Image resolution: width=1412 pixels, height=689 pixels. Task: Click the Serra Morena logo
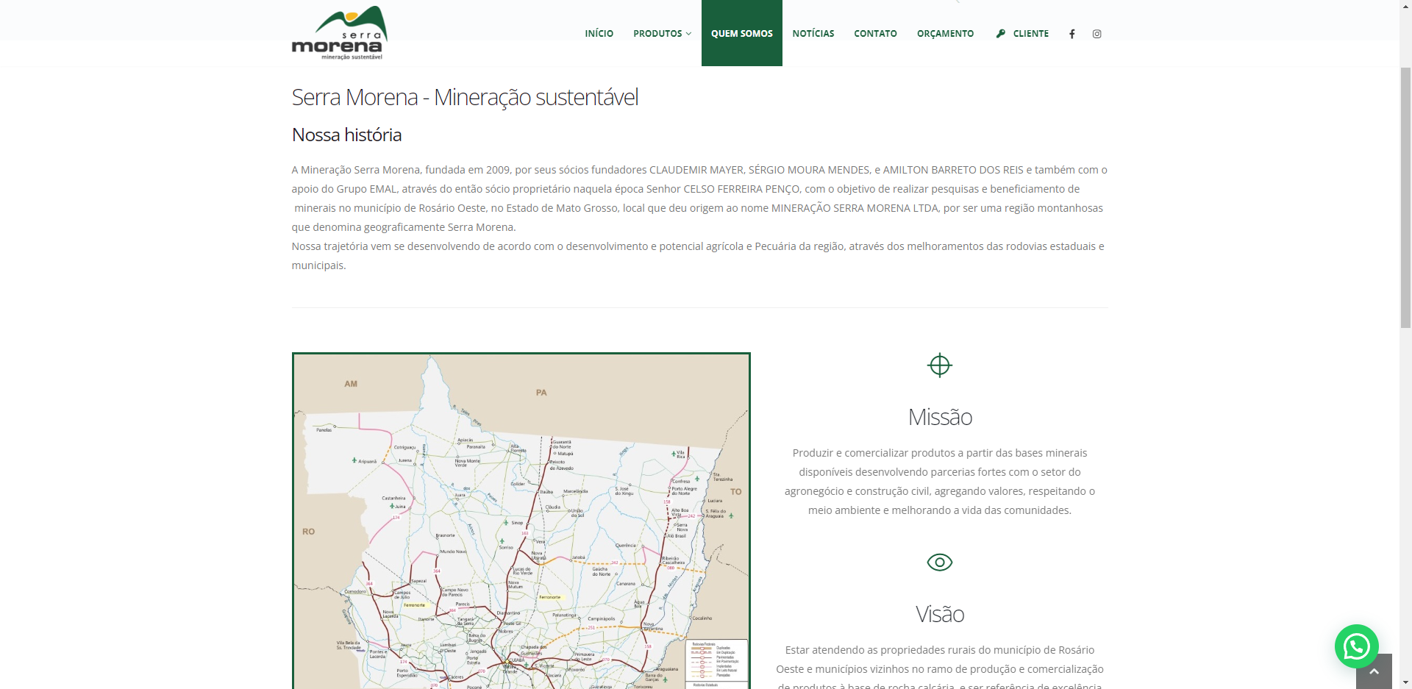(x=339, y=33)
